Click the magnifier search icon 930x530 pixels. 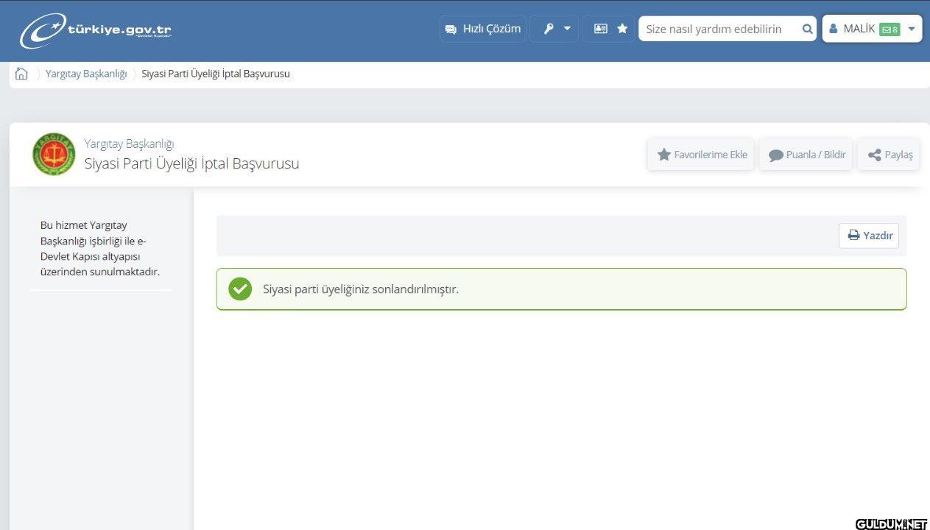(x=808, y=29)
